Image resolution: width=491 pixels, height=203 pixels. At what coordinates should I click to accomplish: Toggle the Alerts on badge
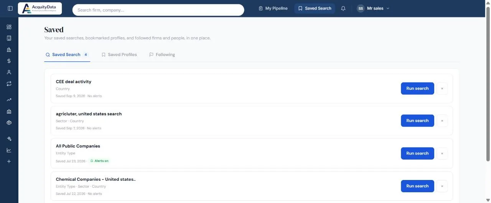(99, 161)
